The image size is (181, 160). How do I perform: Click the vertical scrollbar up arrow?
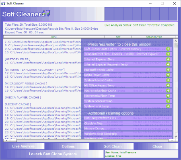[x=176, y=41]
